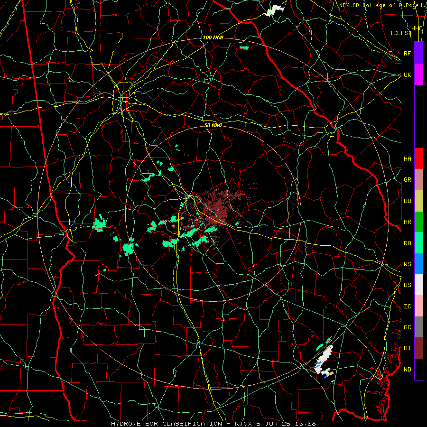Click the 50 NMI range ring label
The image size is (427, 427).
click(213, 125)
